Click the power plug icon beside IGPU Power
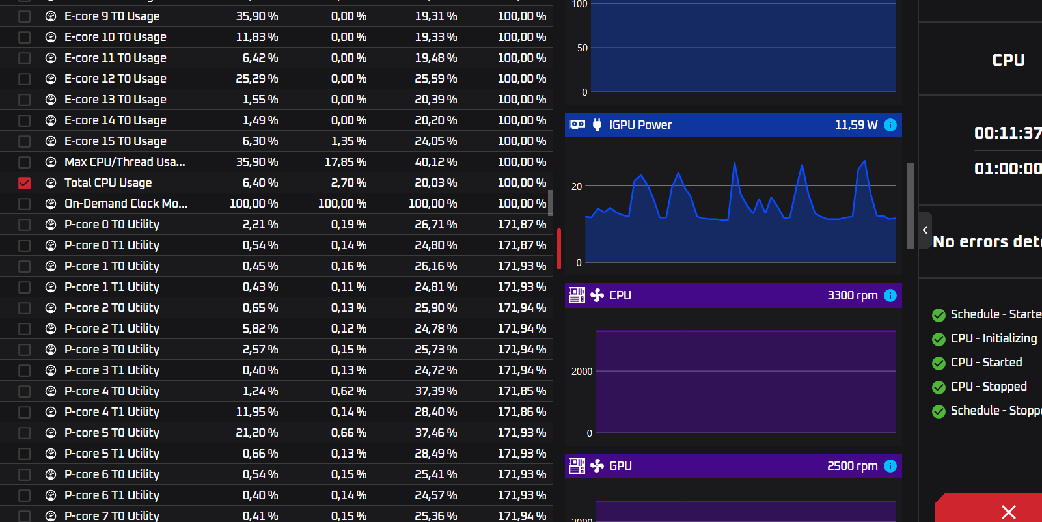1042x522 pixels. coord(597,125)
